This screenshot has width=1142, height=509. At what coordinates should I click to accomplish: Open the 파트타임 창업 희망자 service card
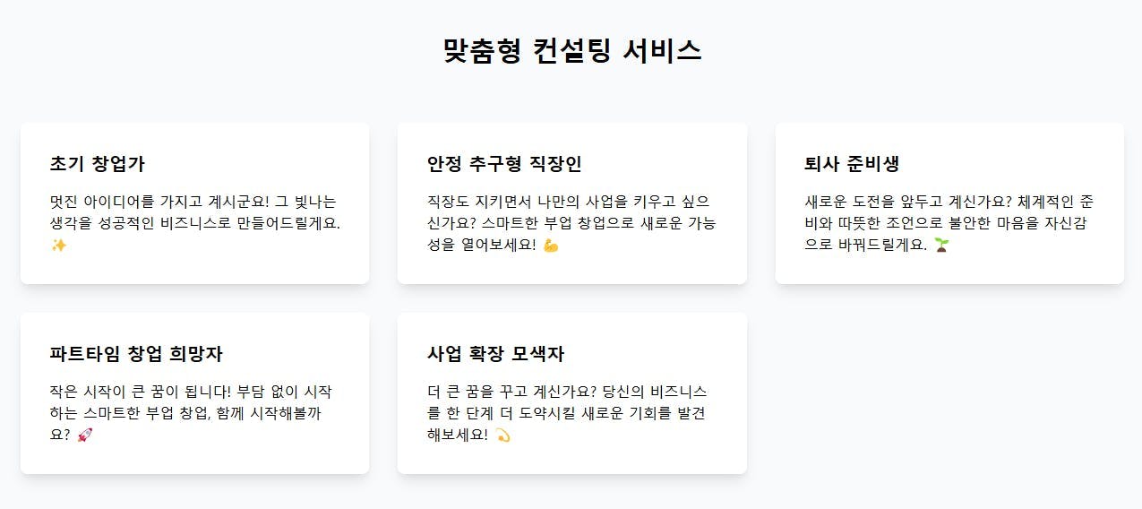click(x=194, y=393)
